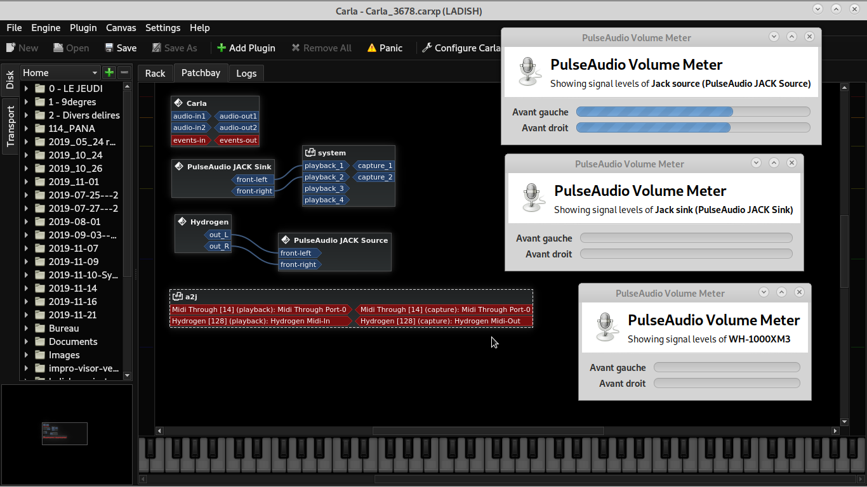Open the Settings menu
This screenshot has height=487, width=867.
click(163, 28)
